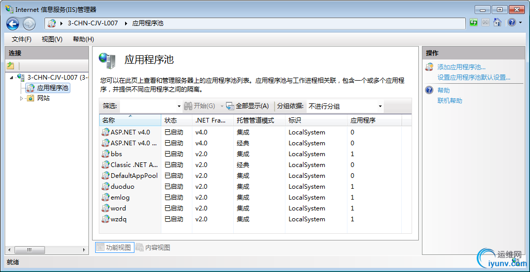Image resolution: width=530 pixels, height=272 pixels.
Task: Open the 视图(V) menu
Action: [x=52, y=39]
